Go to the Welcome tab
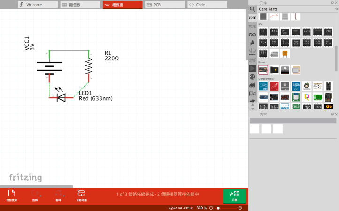339x211 pixels. point(37,5)
